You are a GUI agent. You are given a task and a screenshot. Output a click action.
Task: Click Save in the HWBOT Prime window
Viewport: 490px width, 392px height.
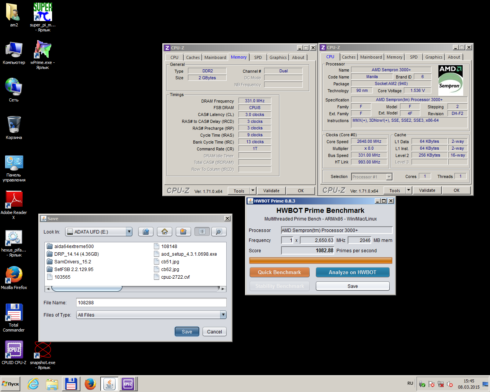(353, 286)
